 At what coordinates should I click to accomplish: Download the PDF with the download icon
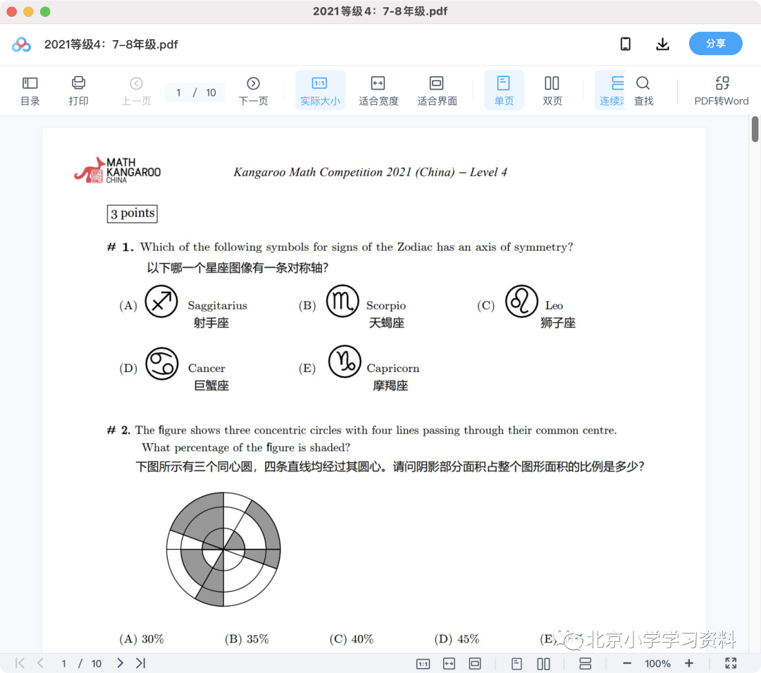coord(662,44)
